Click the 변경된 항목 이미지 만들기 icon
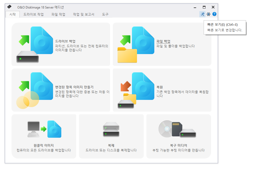Viewport: 254px width, 171px height. [x=35, y=91]
